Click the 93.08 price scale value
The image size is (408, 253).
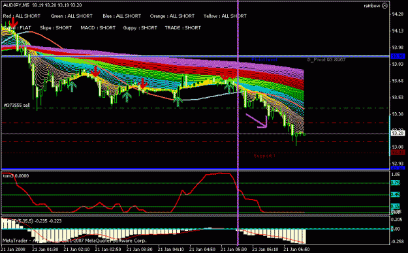pos(398,147)
